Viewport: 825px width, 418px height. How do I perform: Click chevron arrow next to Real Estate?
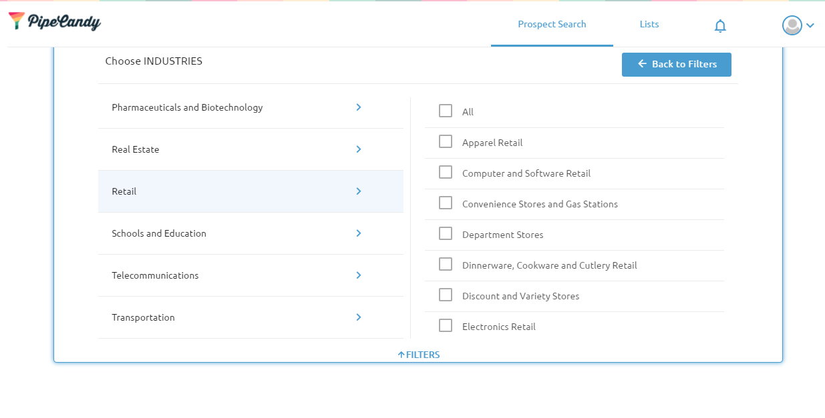(x=359, y=149)
